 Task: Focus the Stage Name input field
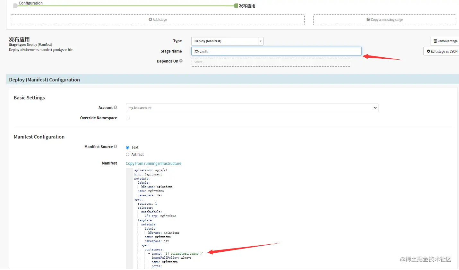click(276, 51)
